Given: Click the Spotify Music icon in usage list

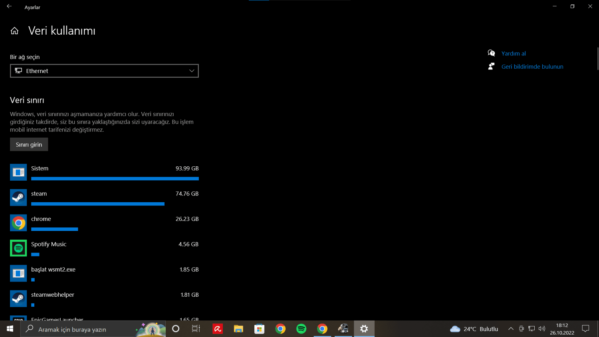Looking at the screenshot, I should [18, 248].
